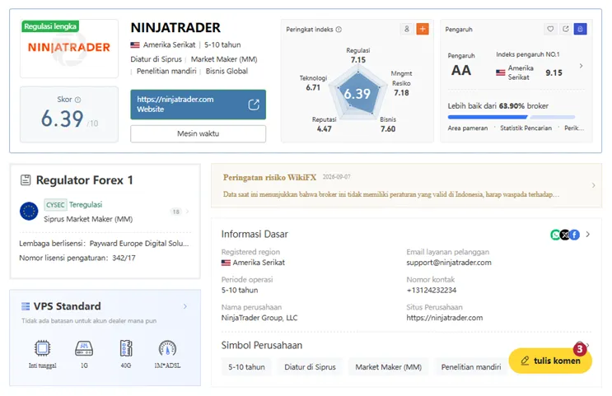Click the 18 count badge in regulator row
The height and width of the screenshot is (396, 612).
pos(176,212)
